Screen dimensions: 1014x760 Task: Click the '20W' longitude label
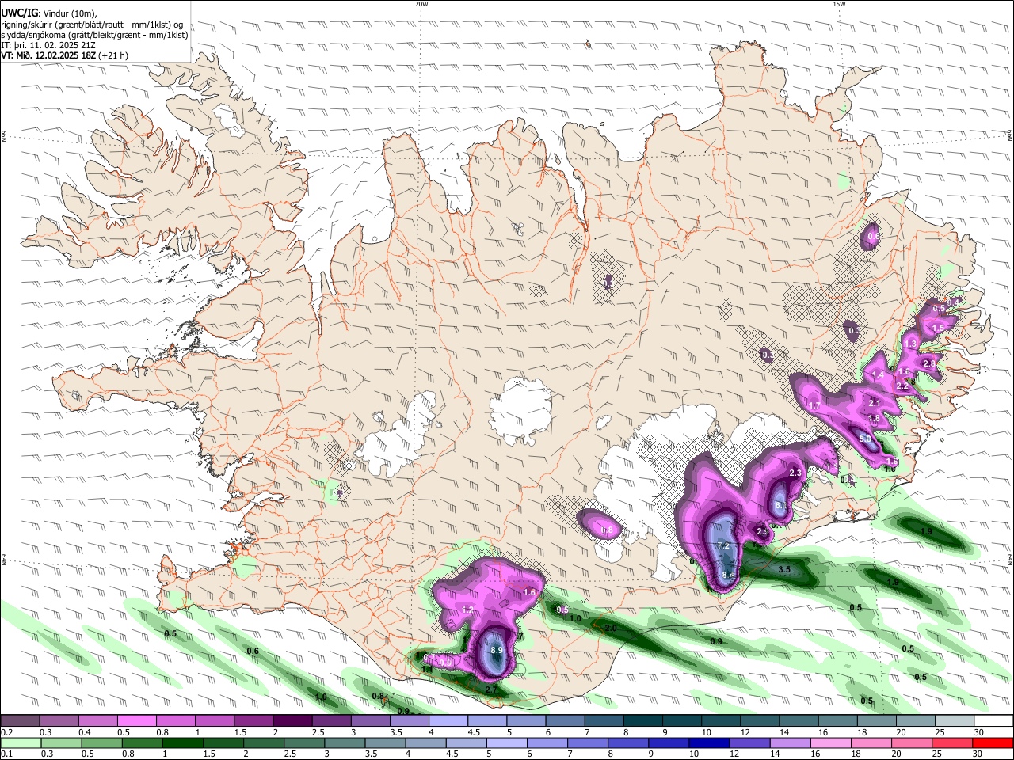pyautogui.click(x=421, y=4)
